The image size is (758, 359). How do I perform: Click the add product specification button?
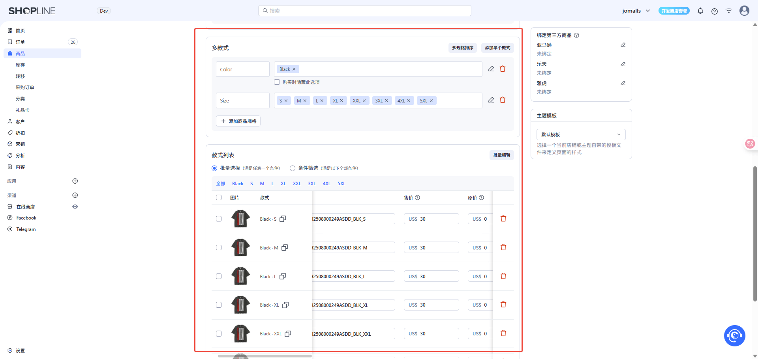[238, 121]
